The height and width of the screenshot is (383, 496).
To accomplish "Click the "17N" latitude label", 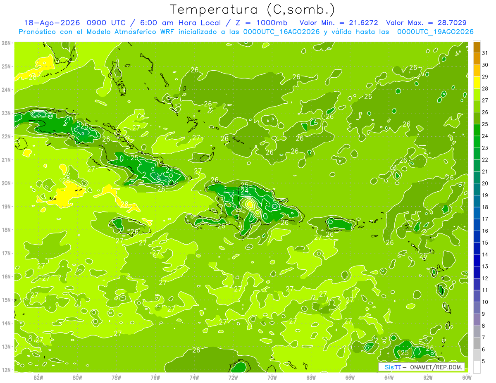I will point(6,253).
